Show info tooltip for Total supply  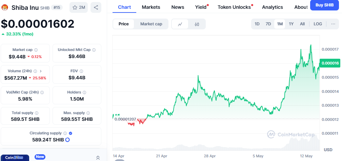(37, 113)
